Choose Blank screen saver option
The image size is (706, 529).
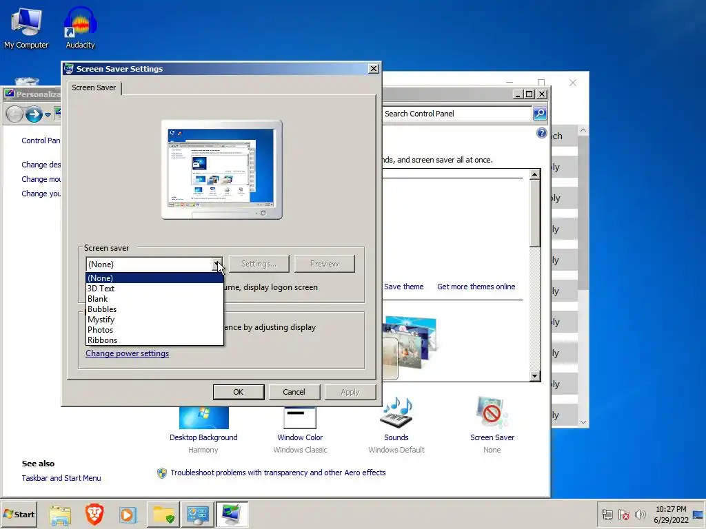click(x=154, y=299)
